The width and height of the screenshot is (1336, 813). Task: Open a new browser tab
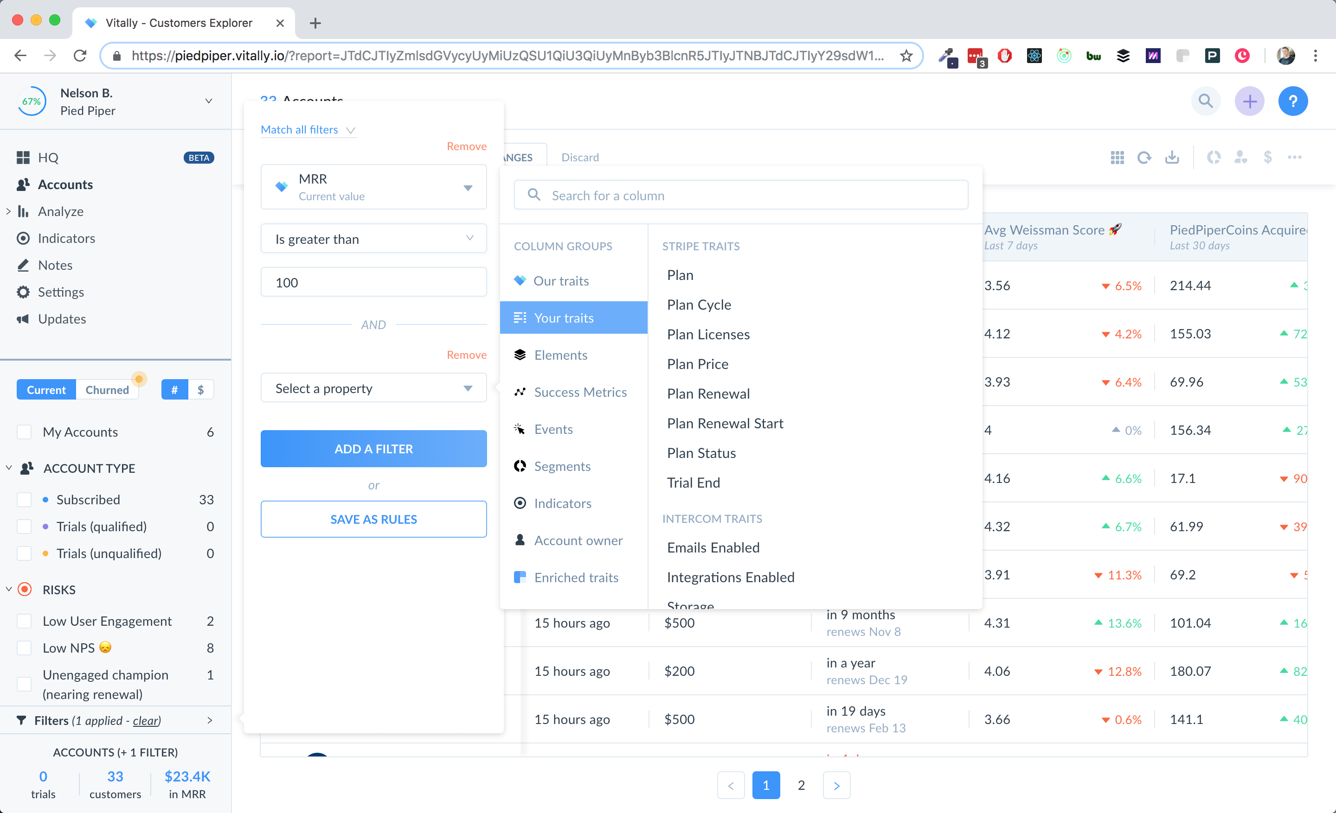tap(315, 23)
